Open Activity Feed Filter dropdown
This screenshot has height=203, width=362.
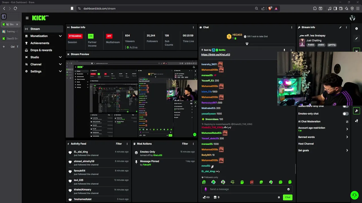point(119,144)
